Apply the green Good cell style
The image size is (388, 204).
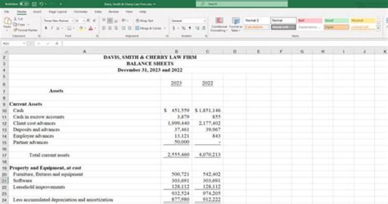(x=336, y=21)
